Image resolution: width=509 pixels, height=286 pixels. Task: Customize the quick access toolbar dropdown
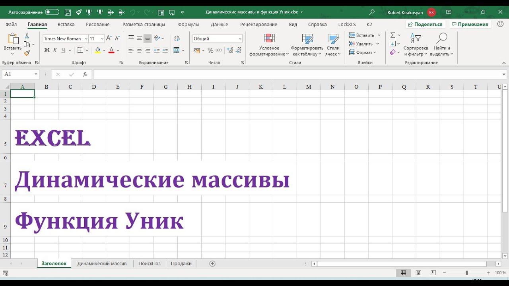[x=183, y=12]
